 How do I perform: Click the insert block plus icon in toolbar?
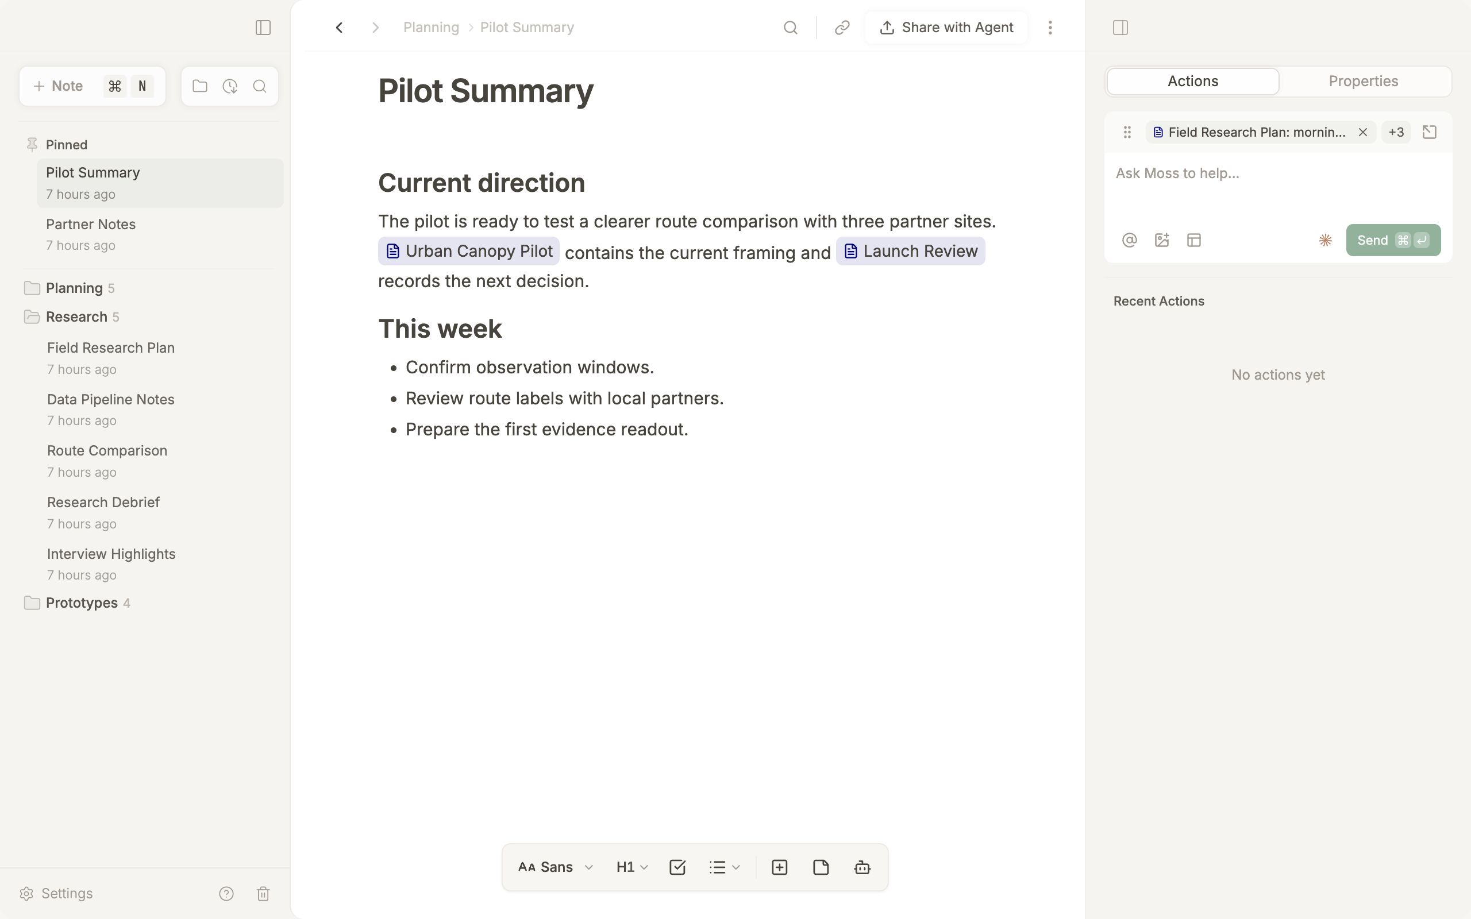(779, 867)
